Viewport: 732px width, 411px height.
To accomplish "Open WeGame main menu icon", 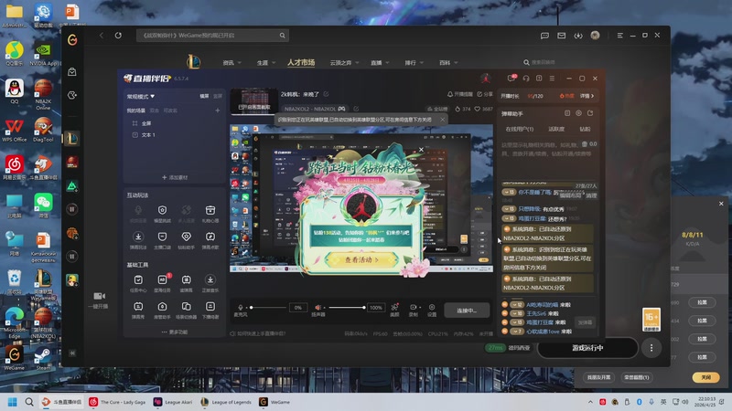I will (620, 36).
